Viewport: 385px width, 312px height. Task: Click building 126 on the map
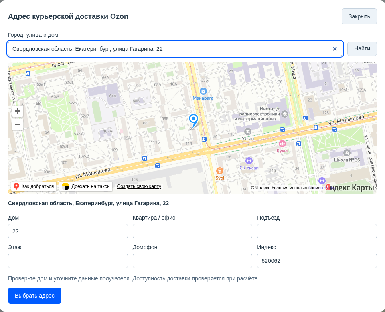pos(135,180)
